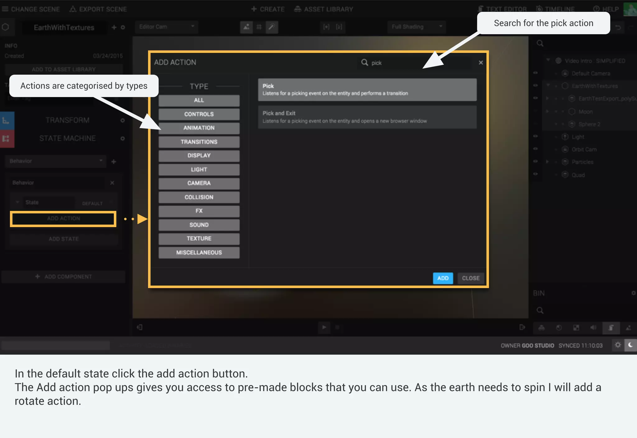Click the moon icon in status bar
The image size is (637, 438).
[x=630, y=345]
